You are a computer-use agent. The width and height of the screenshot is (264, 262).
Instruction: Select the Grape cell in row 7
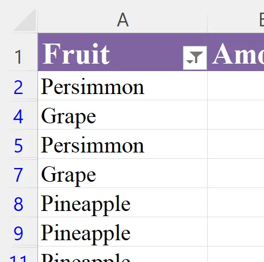coord(123,173)
